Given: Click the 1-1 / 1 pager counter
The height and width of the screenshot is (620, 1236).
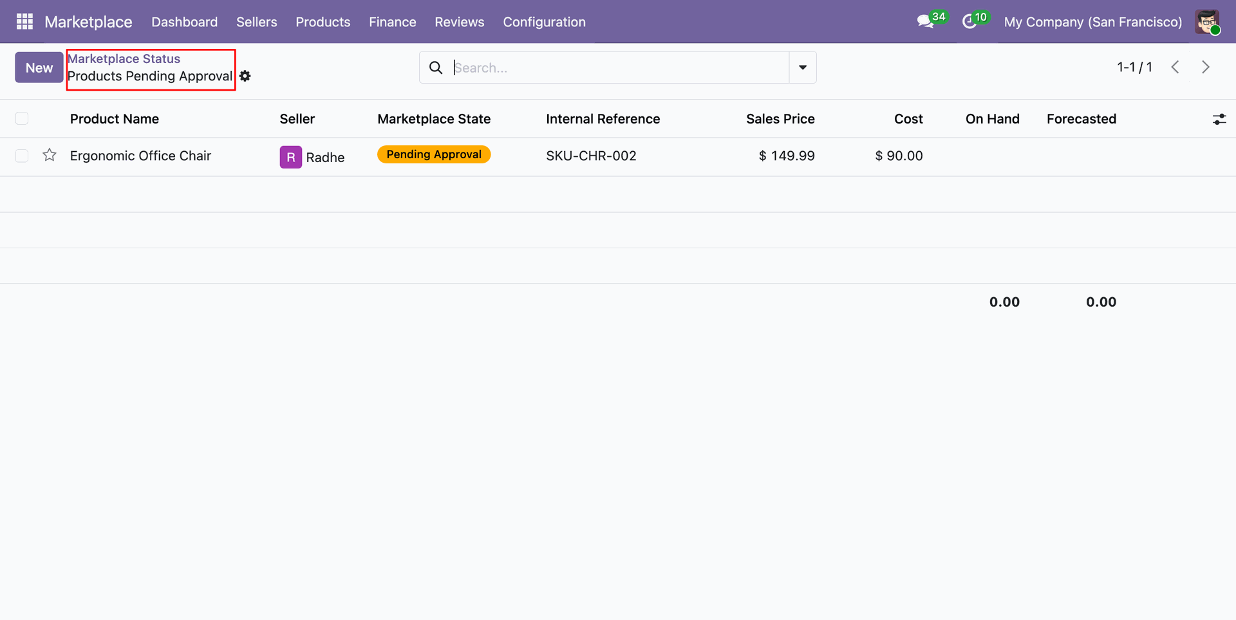Looking at the screenshot, I should tap(1134, 67).
